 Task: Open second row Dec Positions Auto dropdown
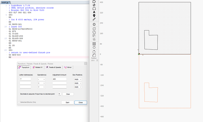pos(78,83)
